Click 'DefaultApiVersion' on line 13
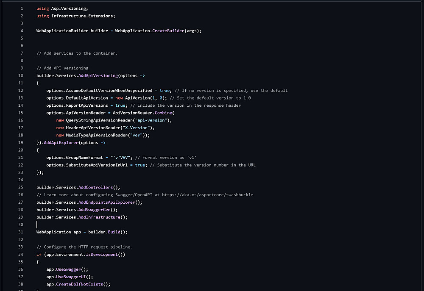Image resolution: width=424 pixels, height=291 pixels. (x=87, y=98)
